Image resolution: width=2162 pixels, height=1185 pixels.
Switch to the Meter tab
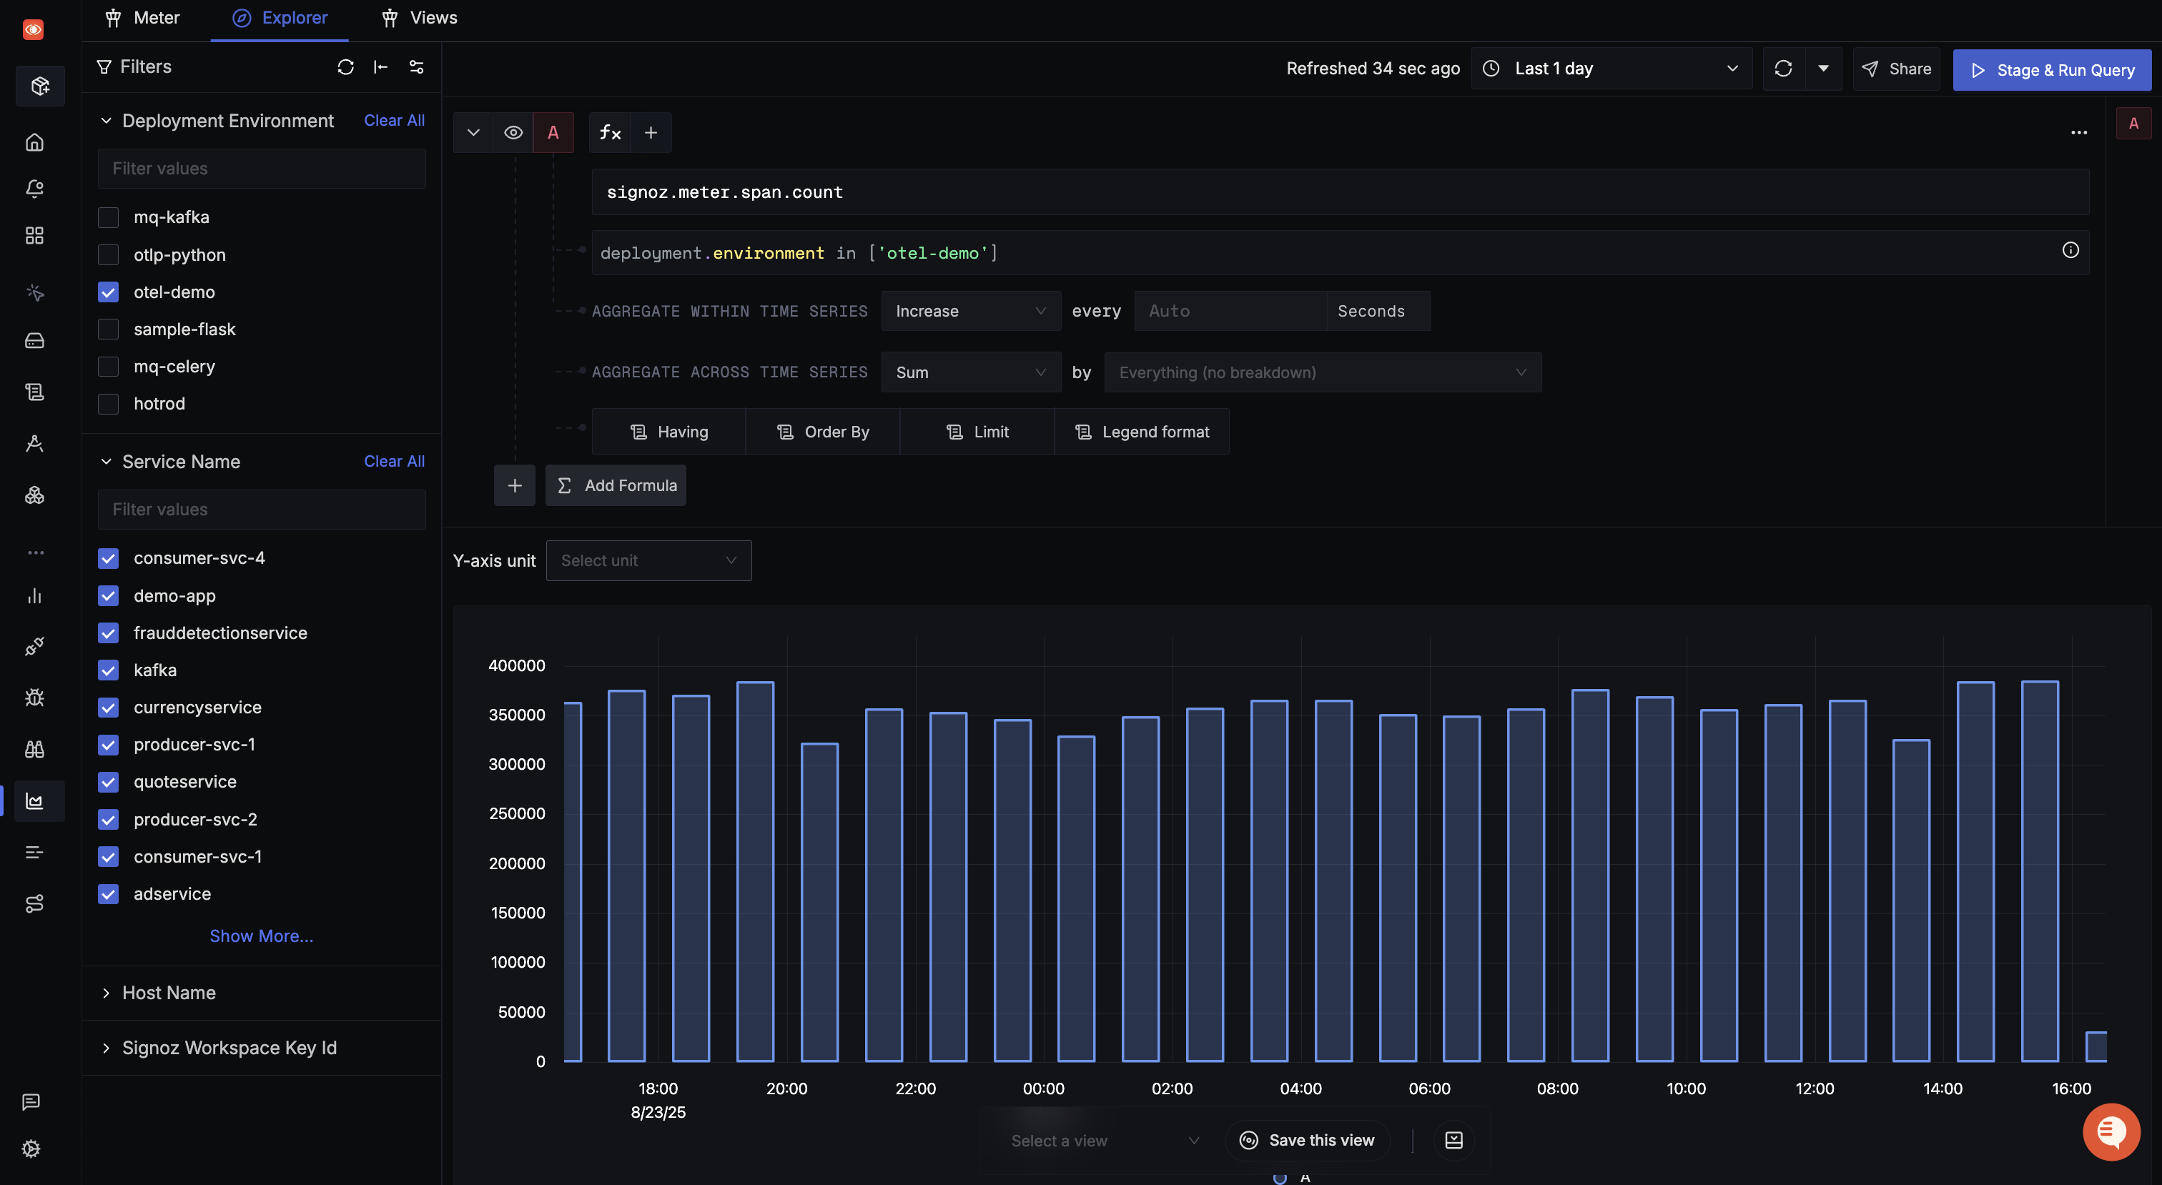pos(143,18)
